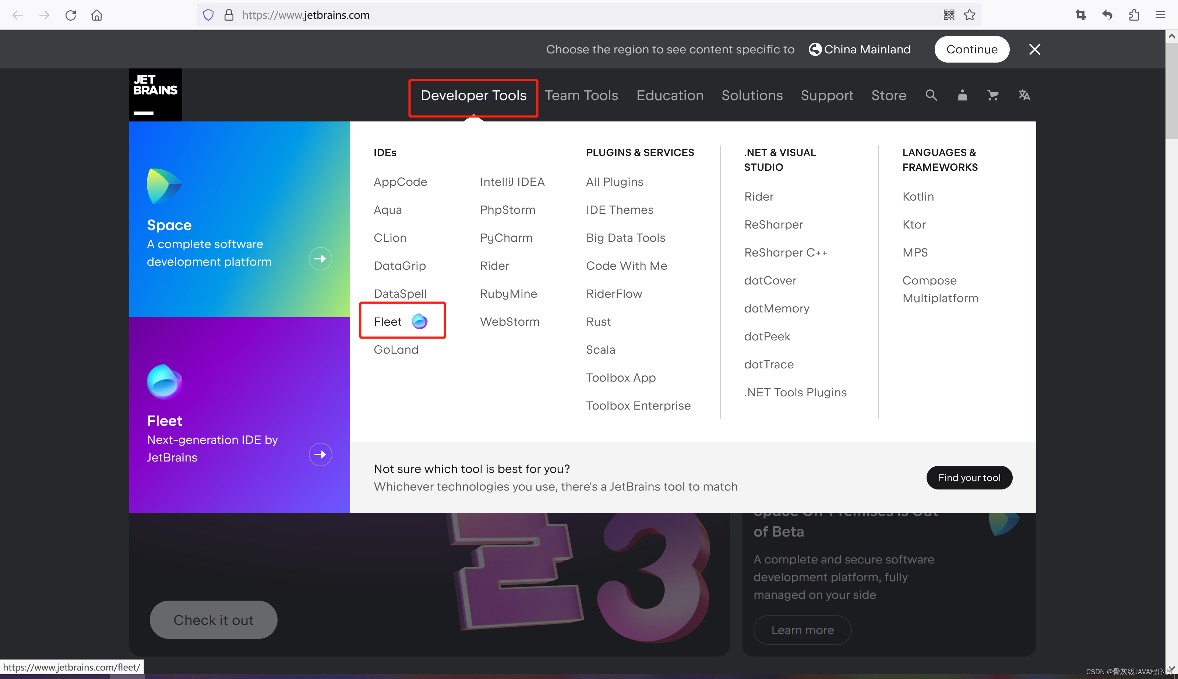Open the browser hamburger menu
The height and width of the screenshot is (679, 1178).
pos(1161,14)
